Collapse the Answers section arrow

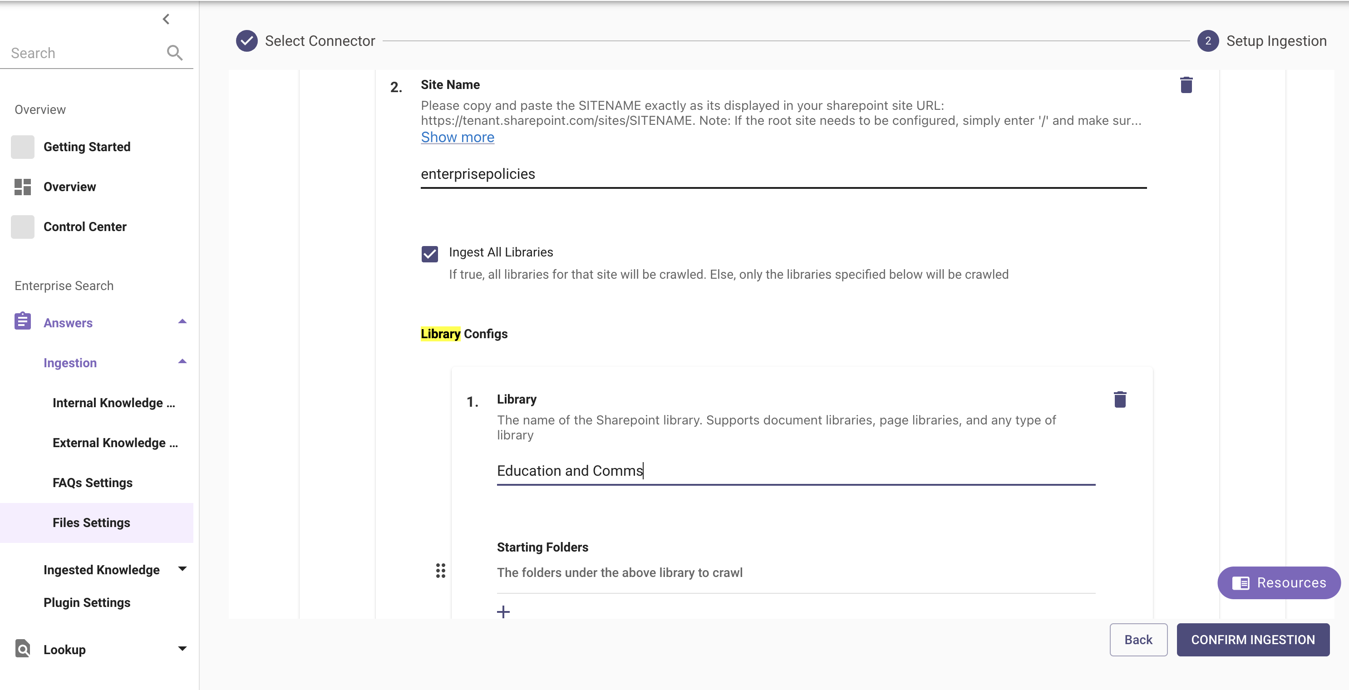point(182,322)
